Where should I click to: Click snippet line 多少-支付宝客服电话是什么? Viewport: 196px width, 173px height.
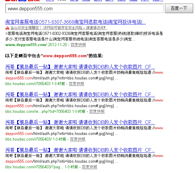[70, 39]
